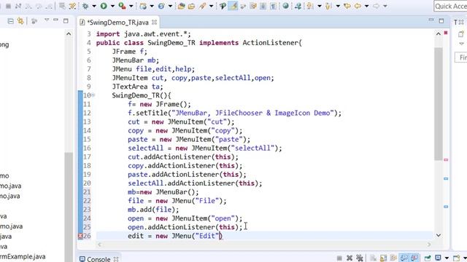The width and height of the screenshot is (467, 262).
Task: Toggle Block Selection Mode icon
Action: coord(263,6)
